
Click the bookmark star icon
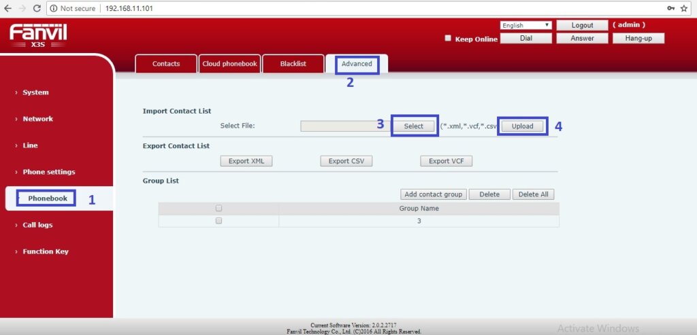pos(686,8)
